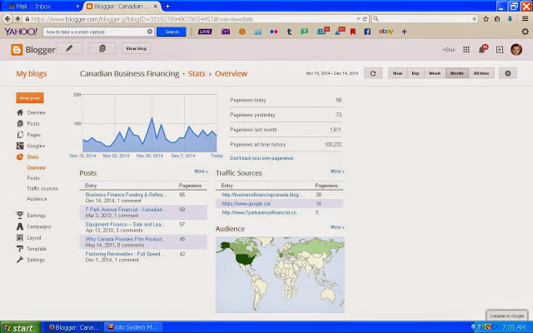Expand Audience section via More link
The image size is (533, 333).
[x=336, y=227]
